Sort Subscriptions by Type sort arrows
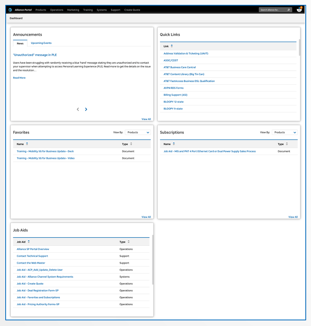Image resolution: width=311 pixels, height=326 pixels. [x=287, y=144]
